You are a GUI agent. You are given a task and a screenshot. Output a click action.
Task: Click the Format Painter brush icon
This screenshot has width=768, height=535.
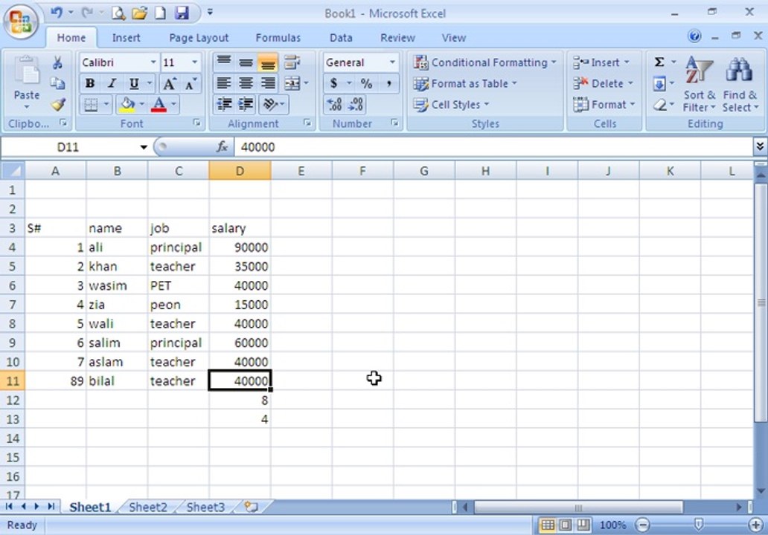click(58, 104)
